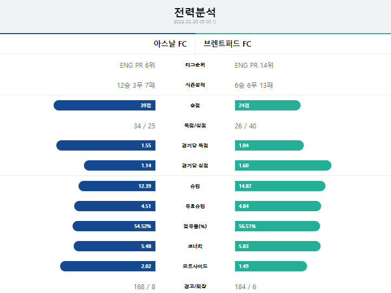
Task: Click the 2022.02.20 00:00 match date
Action: point(192,22)
